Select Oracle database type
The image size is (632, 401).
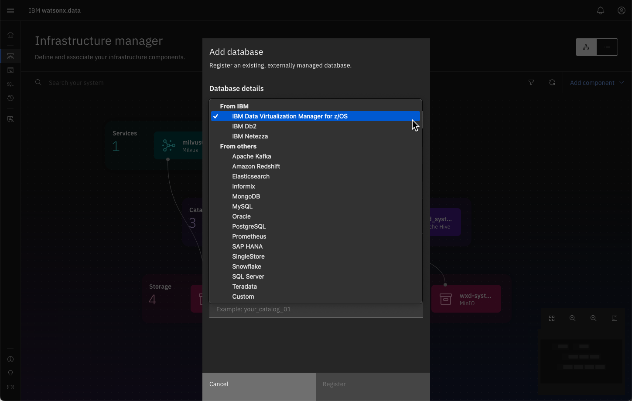point(315,216)
